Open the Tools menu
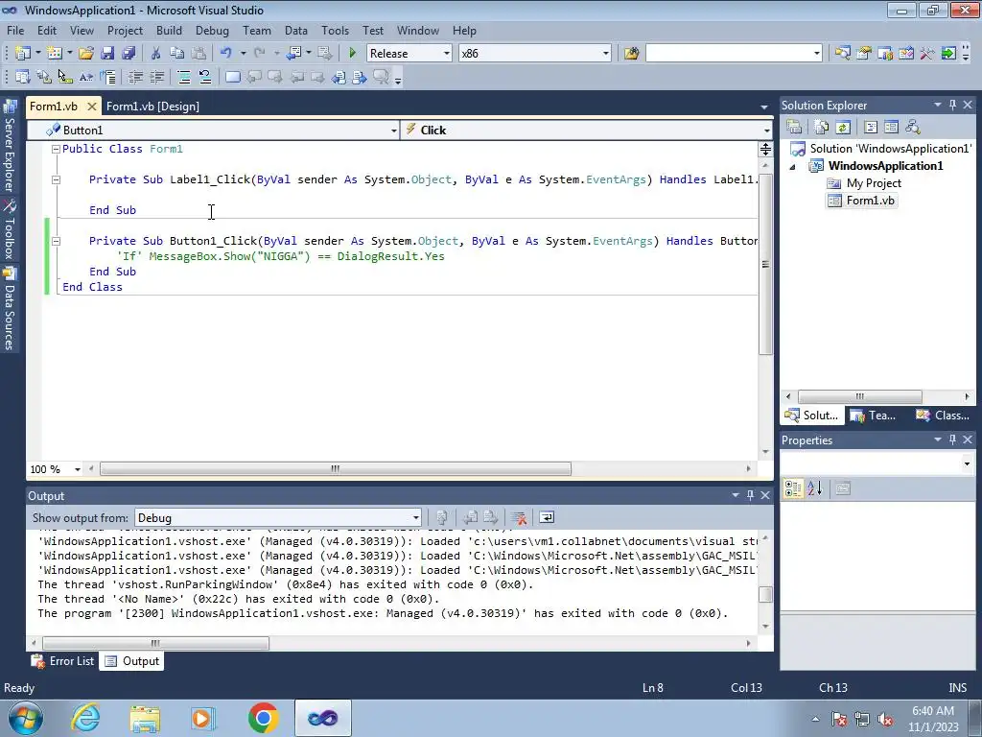The width and height of the screenshot is (982, 737). coord(335,30)
